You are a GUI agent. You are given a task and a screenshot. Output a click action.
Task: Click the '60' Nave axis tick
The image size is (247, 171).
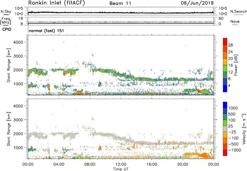tap(221, 19)
